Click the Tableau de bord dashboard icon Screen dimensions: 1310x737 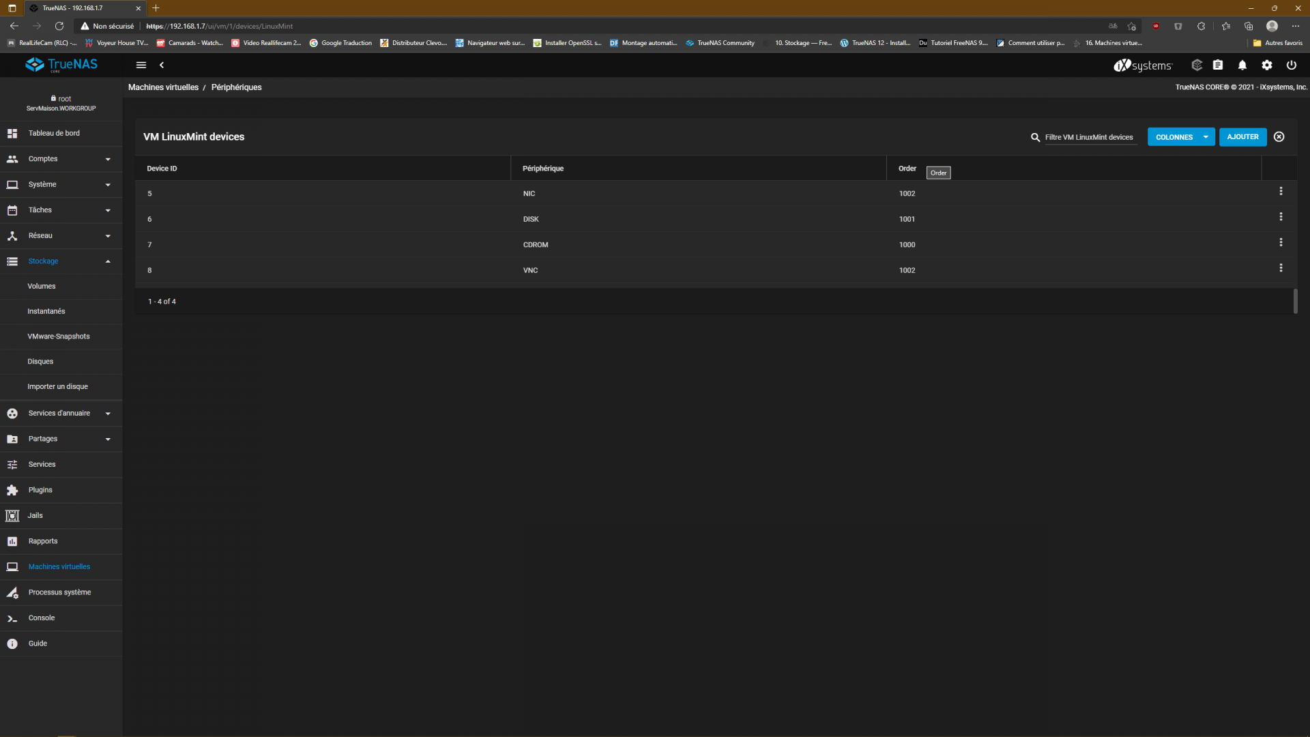(x=12, y=133)
